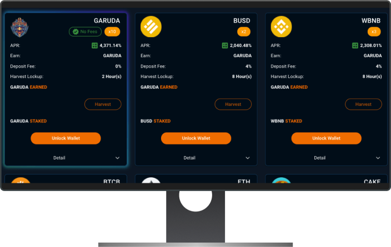Click the No Fees badge on GARUDA card
Viewport: 391px width, 247px height.
coord(86,32)
